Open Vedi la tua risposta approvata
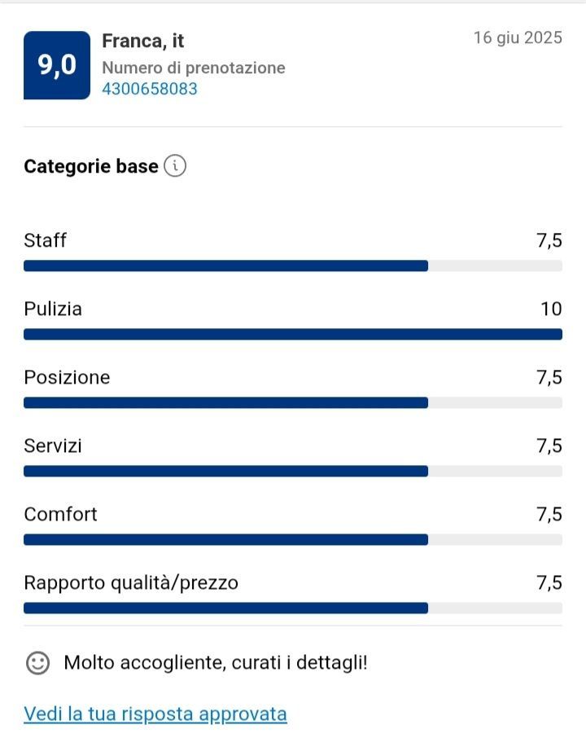 [155, 714]
